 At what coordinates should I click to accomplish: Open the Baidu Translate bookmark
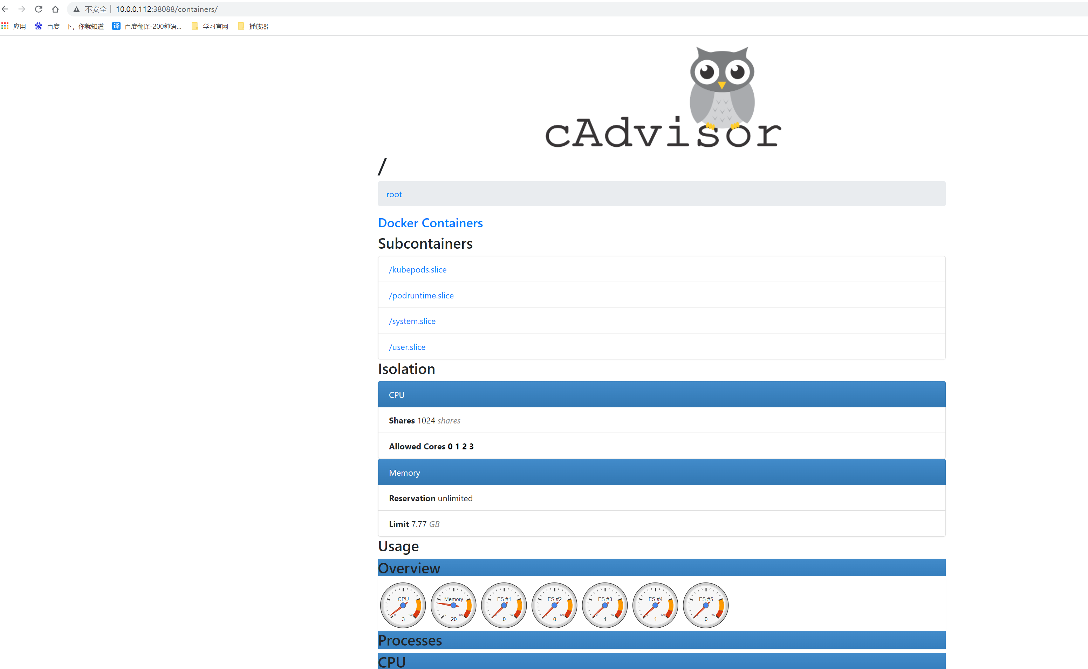tap(147, 26)
